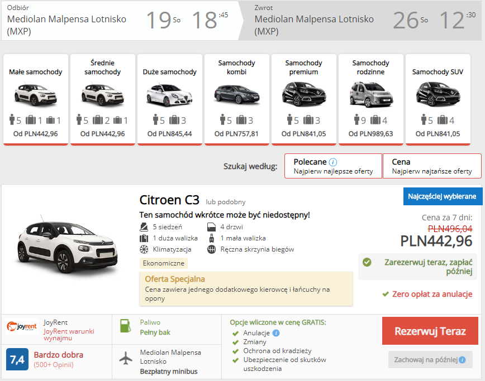Sort by Polecane best offers first

point(333,166)
